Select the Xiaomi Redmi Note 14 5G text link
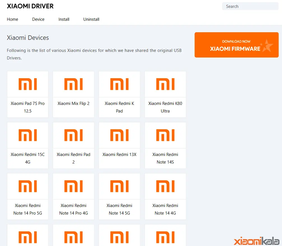Viewport: 282px width, 246px height. [119, 209]
